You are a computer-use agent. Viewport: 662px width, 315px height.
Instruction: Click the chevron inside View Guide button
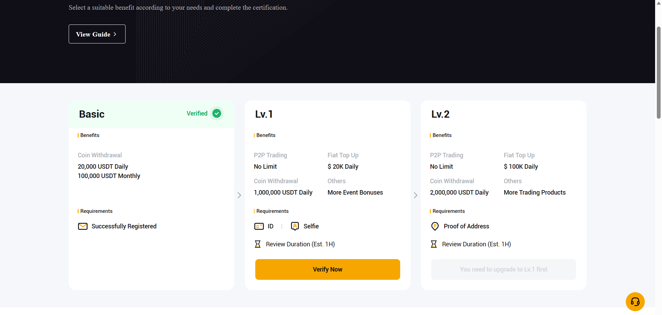coord(115,34)
